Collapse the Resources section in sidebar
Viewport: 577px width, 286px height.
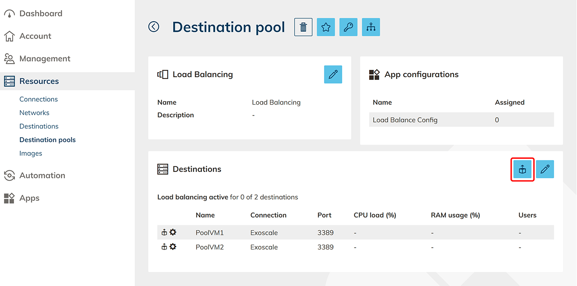39,81
